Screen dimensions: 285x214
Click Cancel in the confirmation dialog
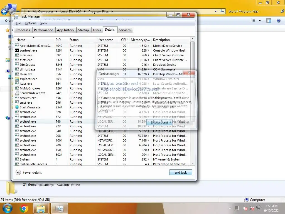[184, 122]
